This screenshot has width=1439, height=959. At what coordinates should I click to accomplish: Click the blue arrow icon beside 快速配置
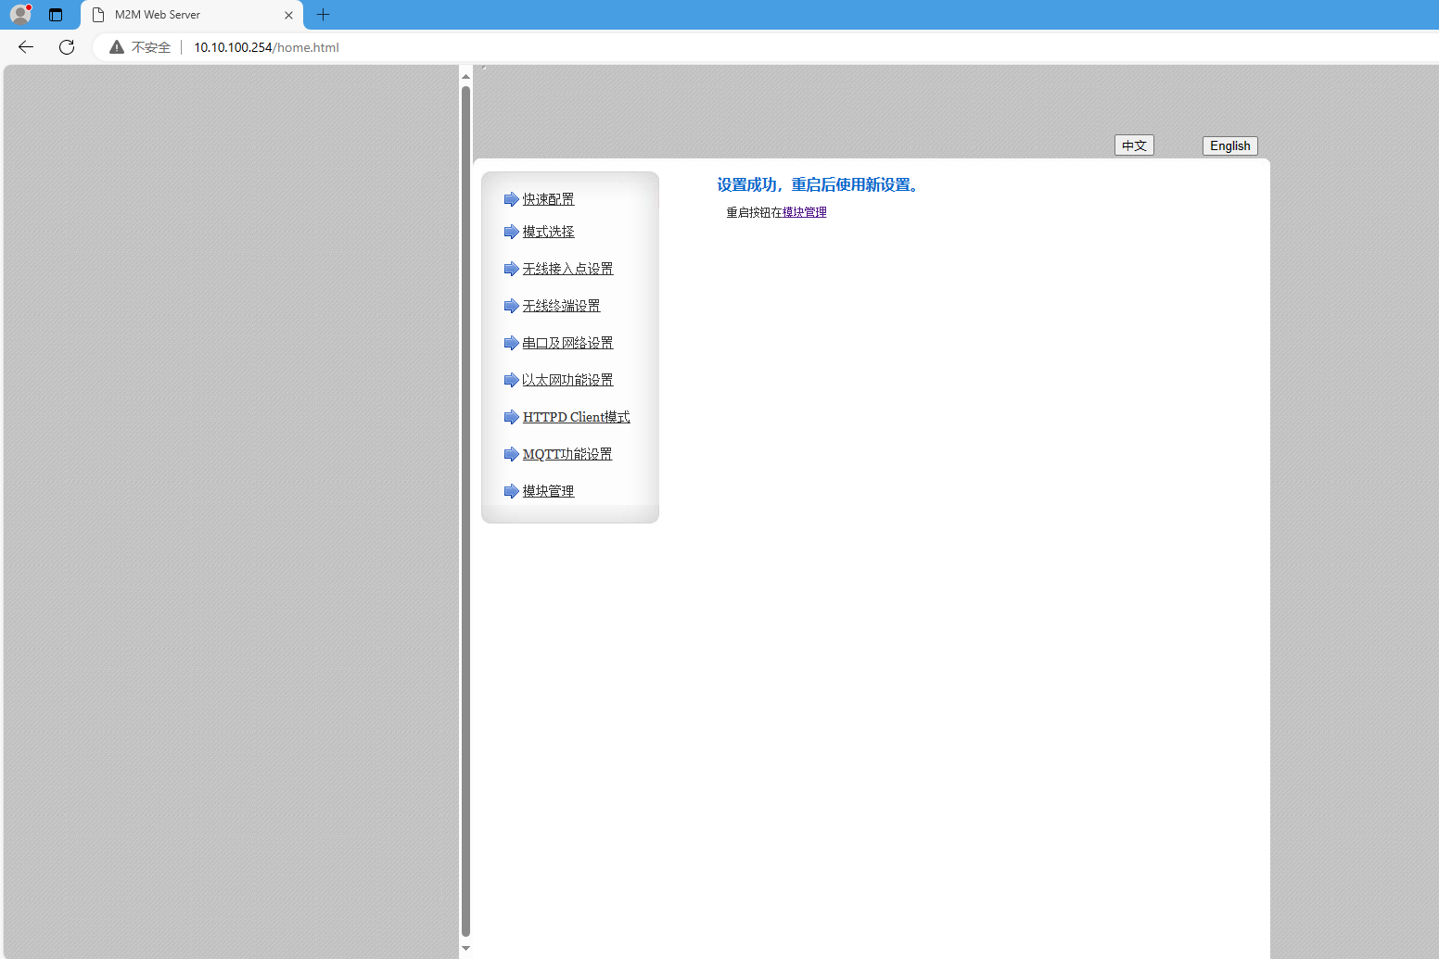pos(511,199)
